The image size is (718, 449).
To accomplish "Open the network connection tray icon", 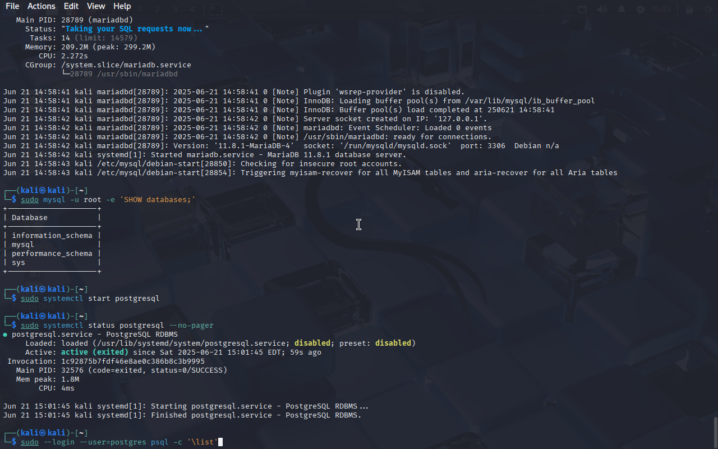I will pyautogui.click(x=582, y=10).
